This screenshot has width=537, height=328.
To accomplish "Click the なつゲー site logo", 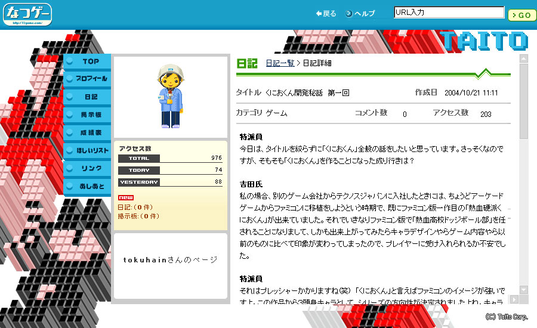I will [27, 14].
